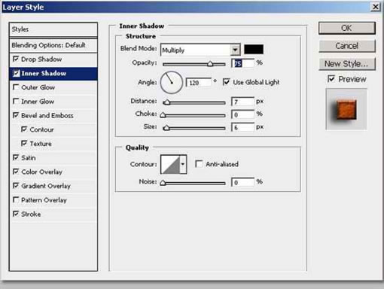Disable the Drop Shadow effect checkbox
This screenshot has height=289, width=384.
pos(16,59)
